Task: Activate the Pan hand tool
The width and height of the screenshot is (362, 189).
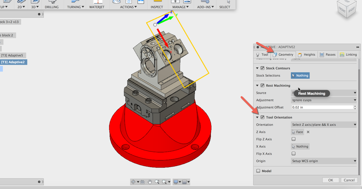Action: [x=150, y=182]
